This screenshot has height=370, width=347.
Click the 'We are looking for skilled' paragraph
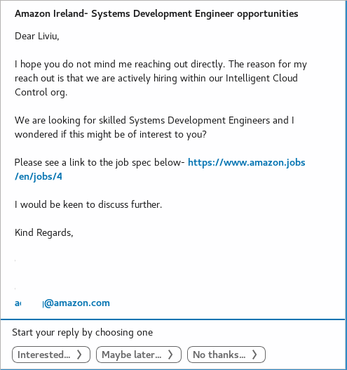point(154,127)
